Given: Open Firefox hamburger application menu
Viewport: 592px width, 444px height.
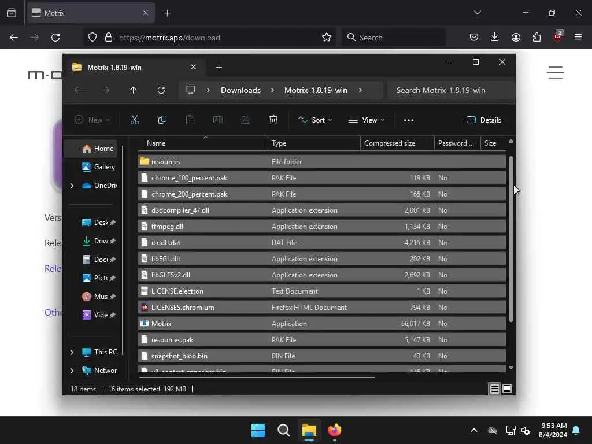Looking at the screenshot, I should coord(578,37).
